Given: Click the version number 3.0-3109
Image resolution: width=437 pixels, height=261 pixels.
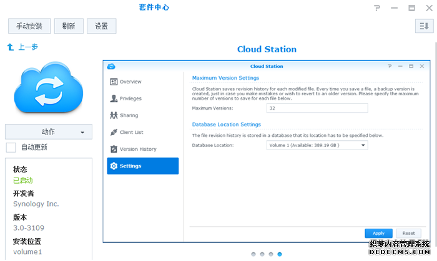Looking at the screenshot, I should pos(29,228).
